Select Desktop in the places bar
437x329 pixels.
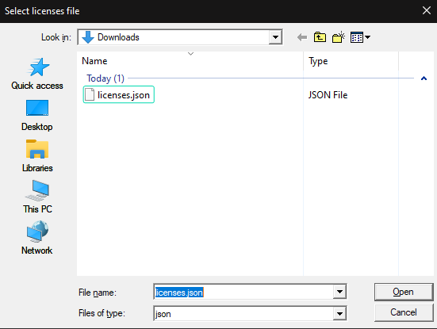coord(37,115)
